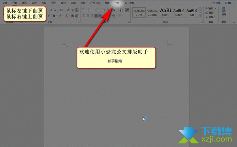Collapse the ribbon with the chevron

point(234,22)
